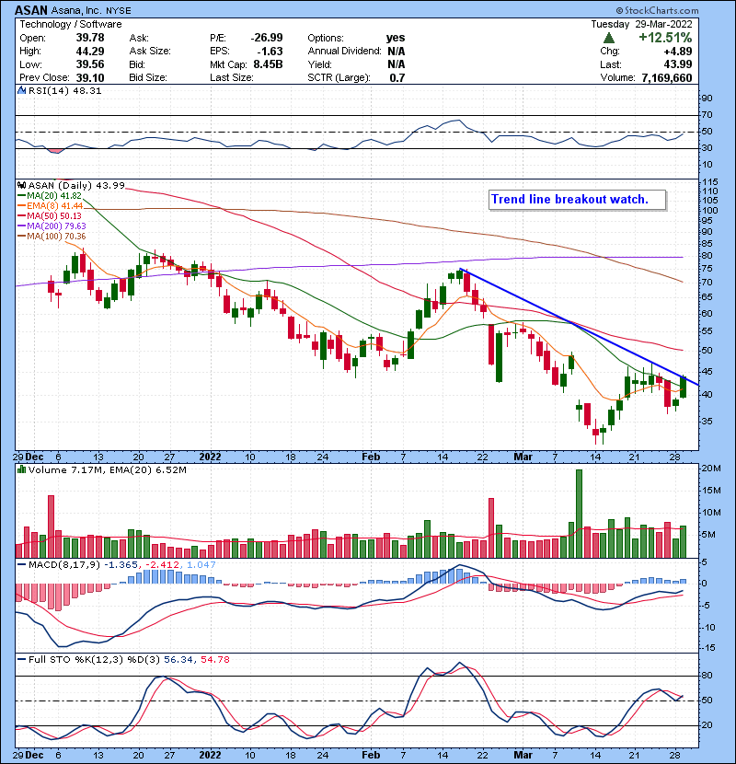
Task: Click the EPS value -1.63
Action: click(x=270, y=51)
